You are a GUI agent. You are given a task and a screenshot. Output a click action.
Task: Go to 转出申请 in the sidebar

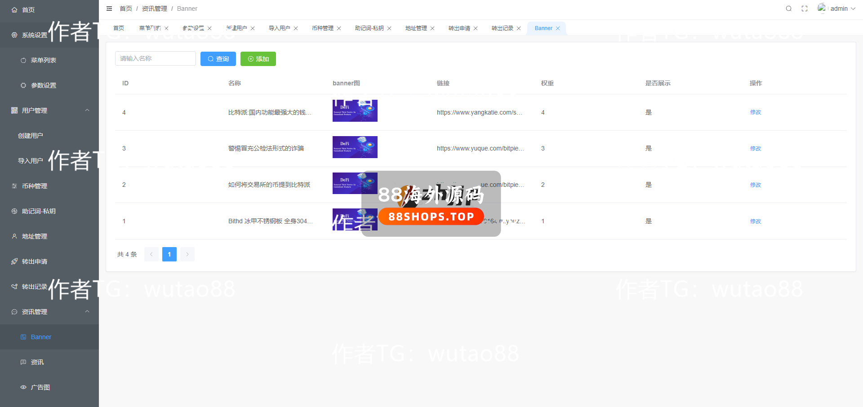35,261
